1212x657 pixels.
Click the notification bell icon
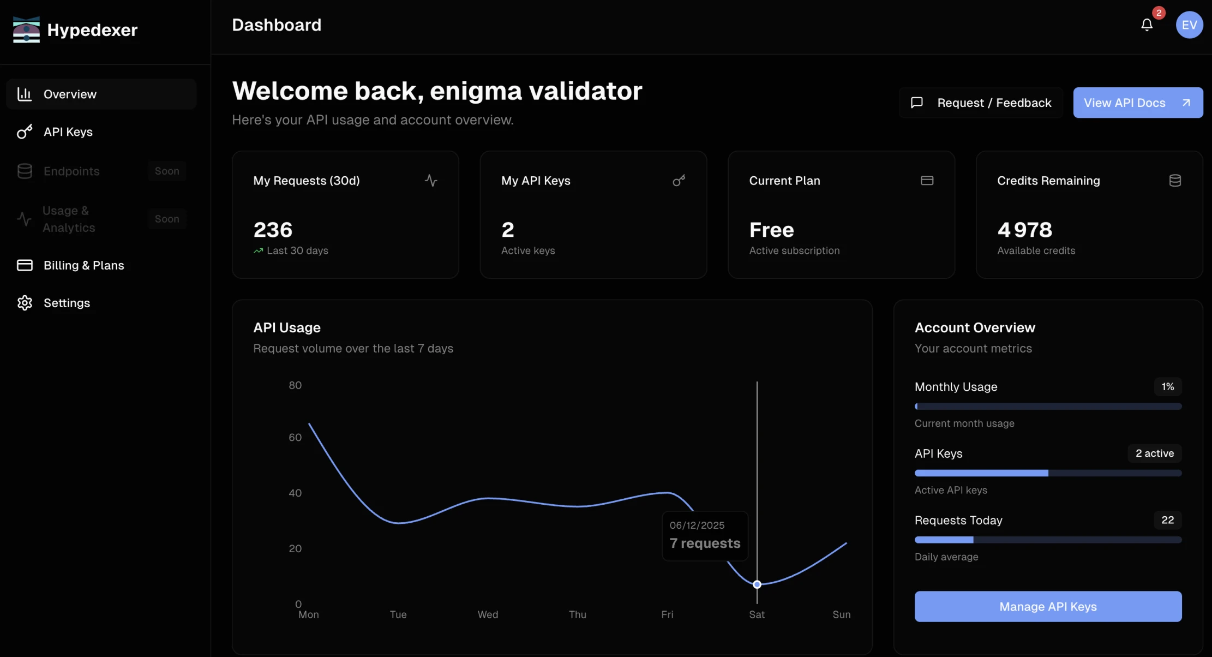1147,25
